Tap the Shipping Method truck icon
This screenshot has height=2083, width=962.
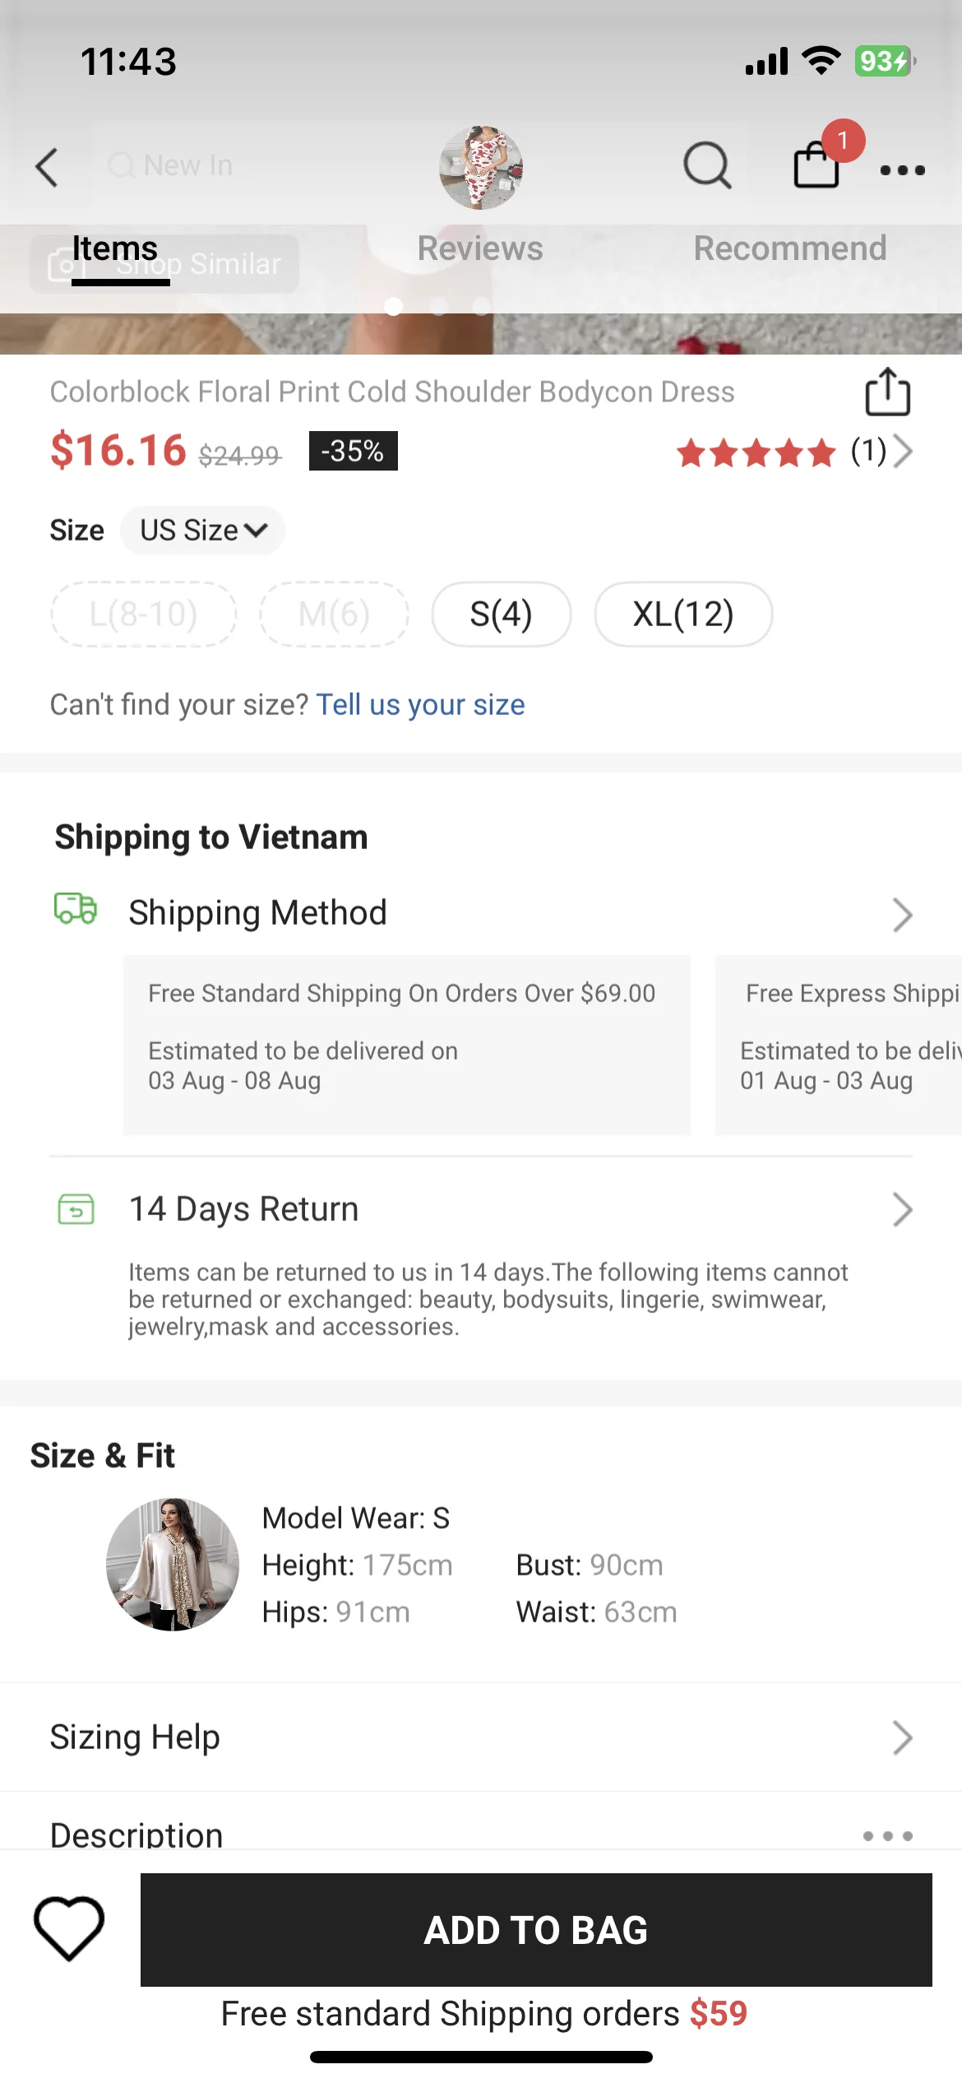click(76, 909)
